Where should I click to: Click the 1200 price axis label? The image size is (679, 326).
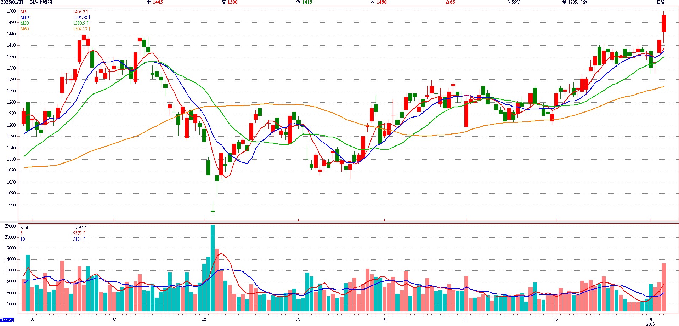coord(11,125)
